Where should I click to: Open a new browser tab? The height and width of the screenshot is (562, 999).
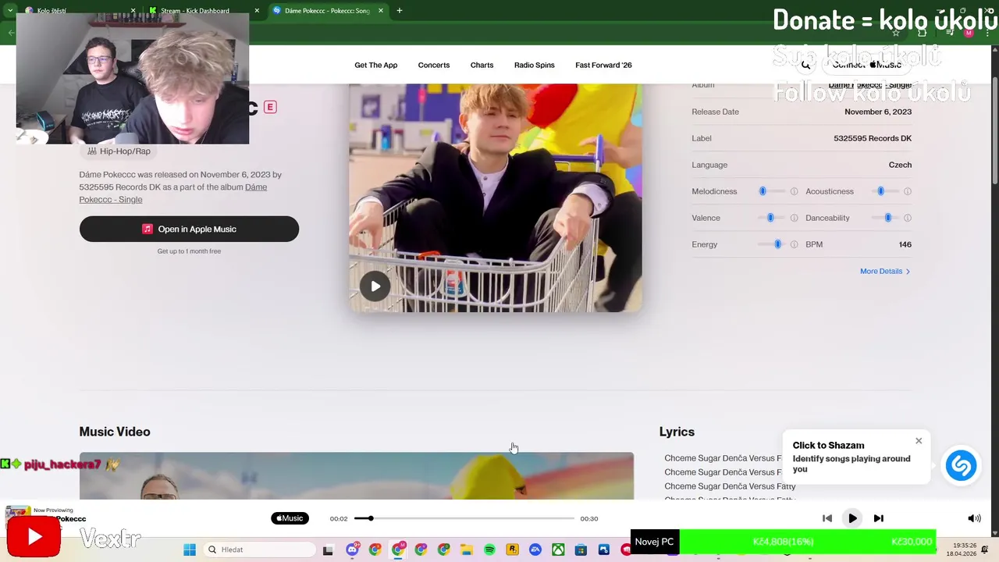pyautogui.click(x=400, y=11)
